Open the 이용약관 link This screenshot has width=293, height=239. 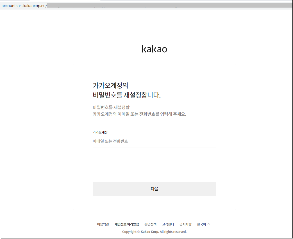click(x=103, y=224)
